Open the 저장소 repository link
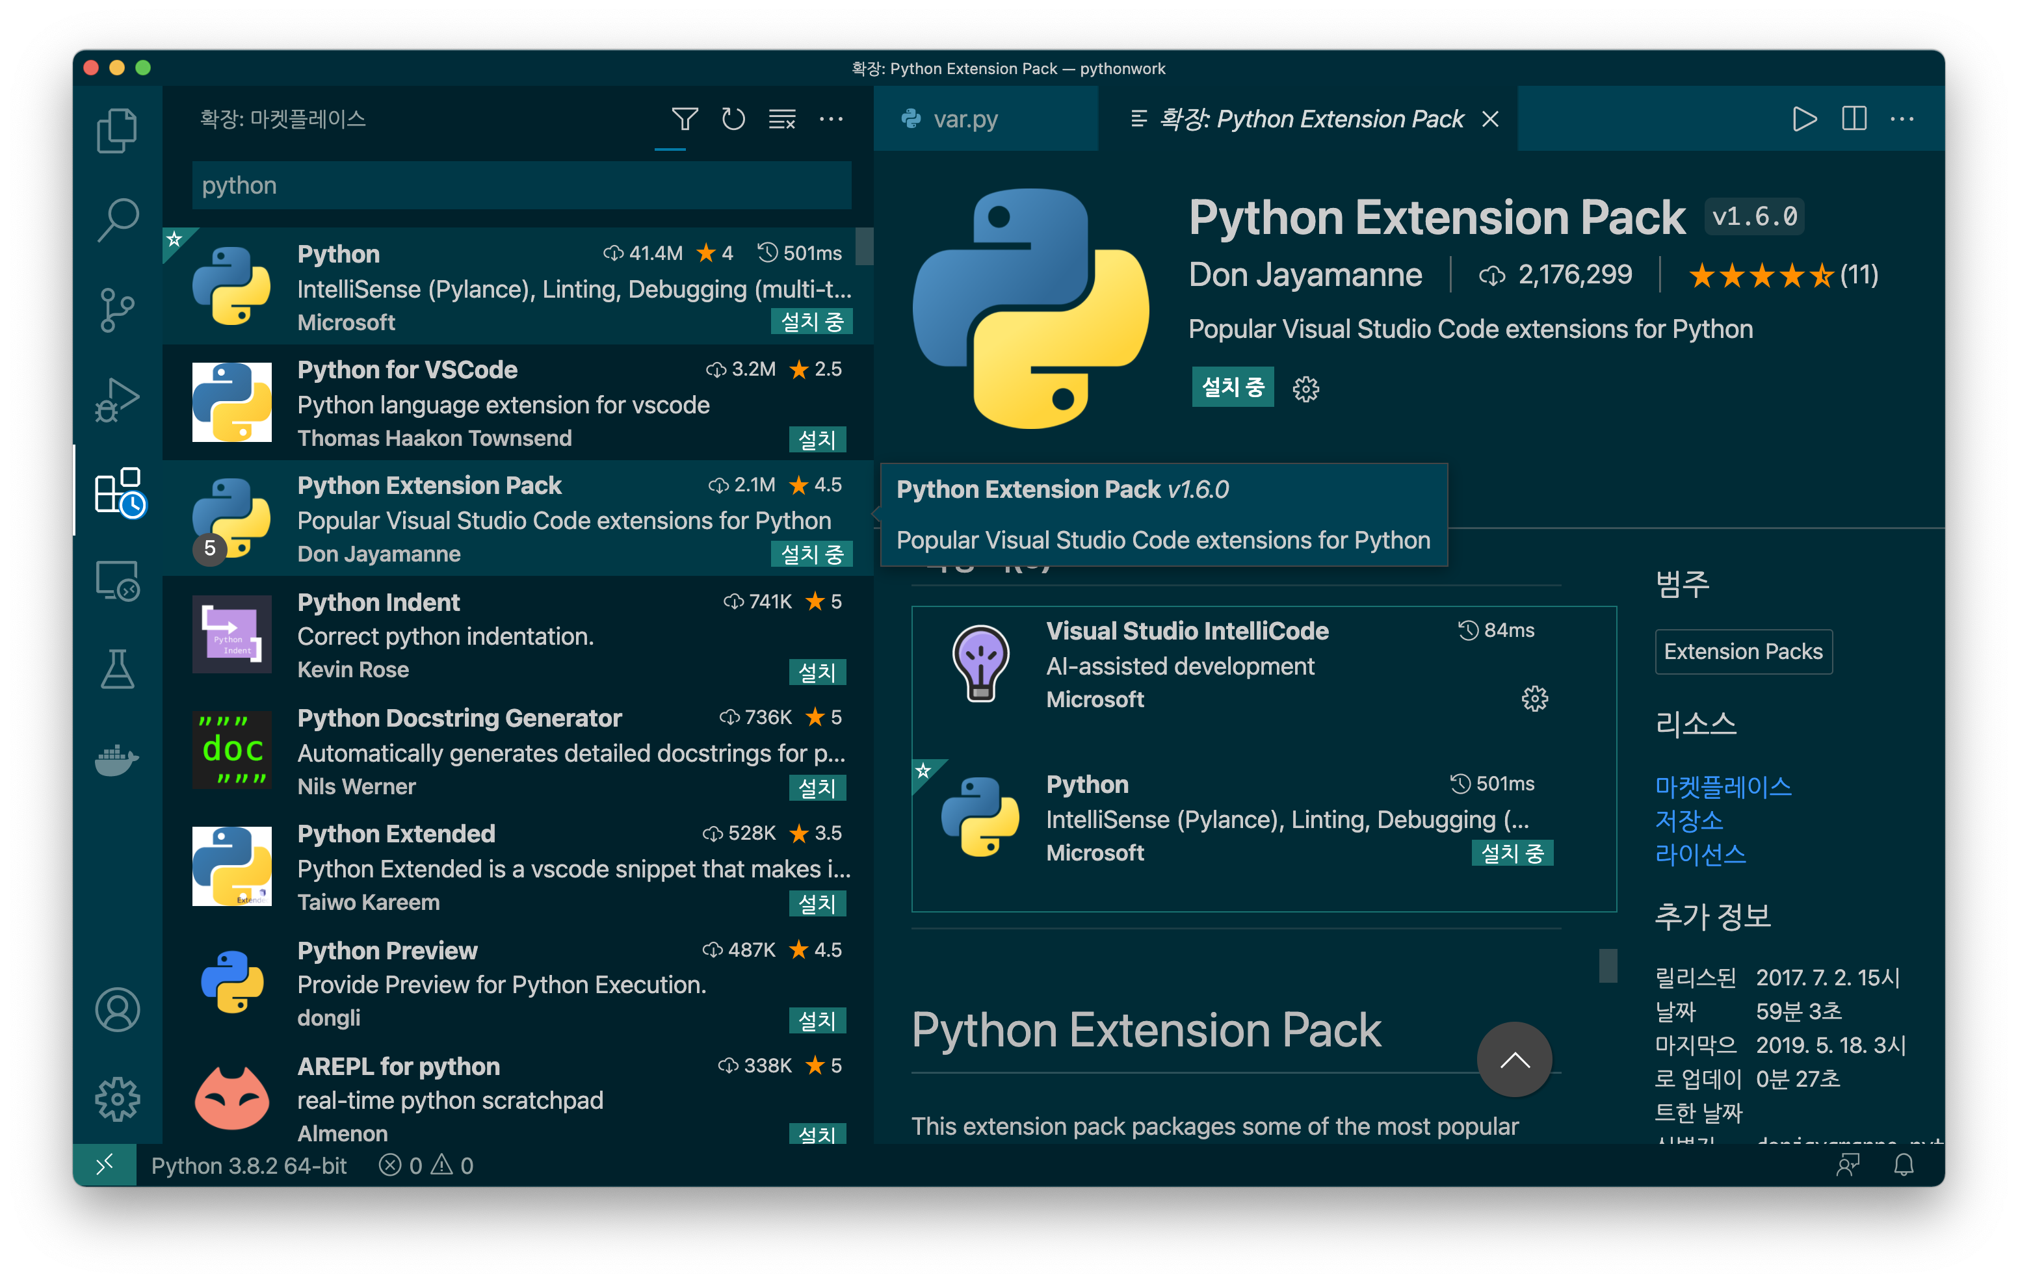Viewport: 2018px width, 1283px height. pyautogui.click(x=1688, y=820)
